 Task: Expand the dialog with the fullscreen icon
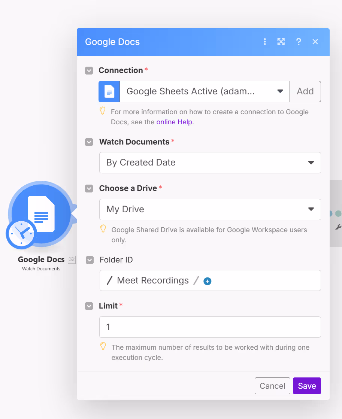point(281,42)
